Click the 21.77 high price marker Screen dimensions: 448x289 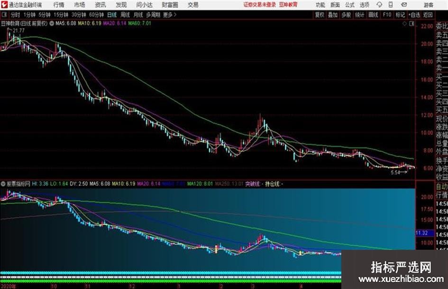18,30
